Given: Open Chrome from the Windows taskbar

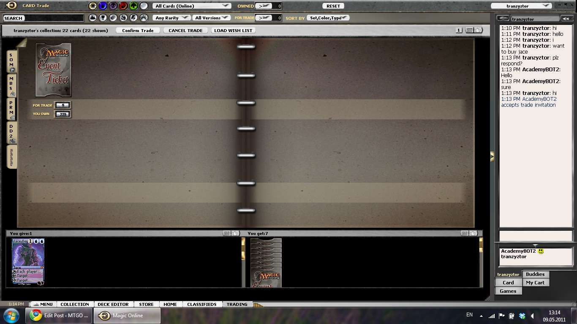Looking at the screenshot, I should pyautogui.click(x=35, y=316).
